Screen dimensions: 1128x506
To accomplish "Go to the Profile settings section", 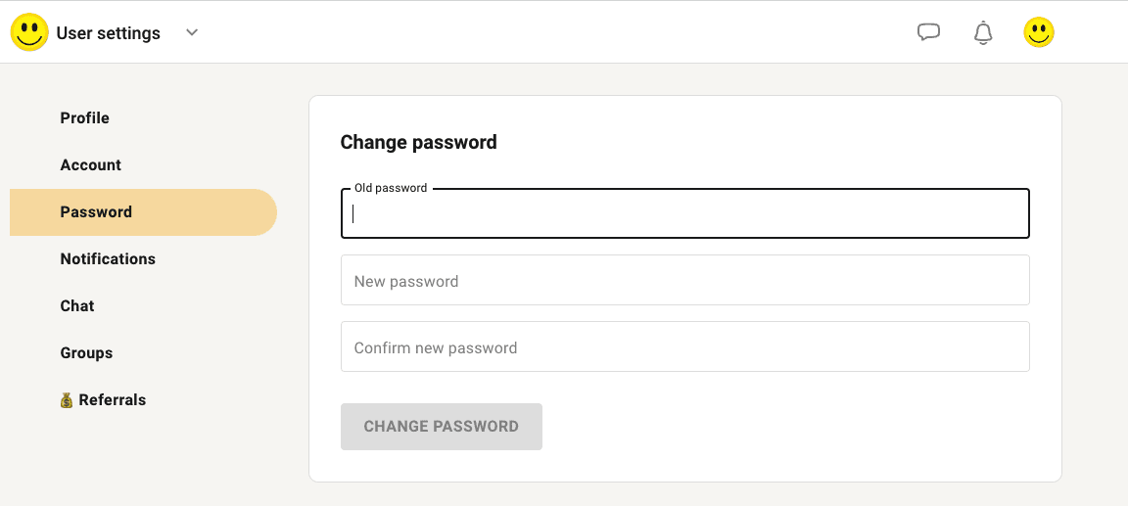I will pyautogui.click(x=85, y=118).
